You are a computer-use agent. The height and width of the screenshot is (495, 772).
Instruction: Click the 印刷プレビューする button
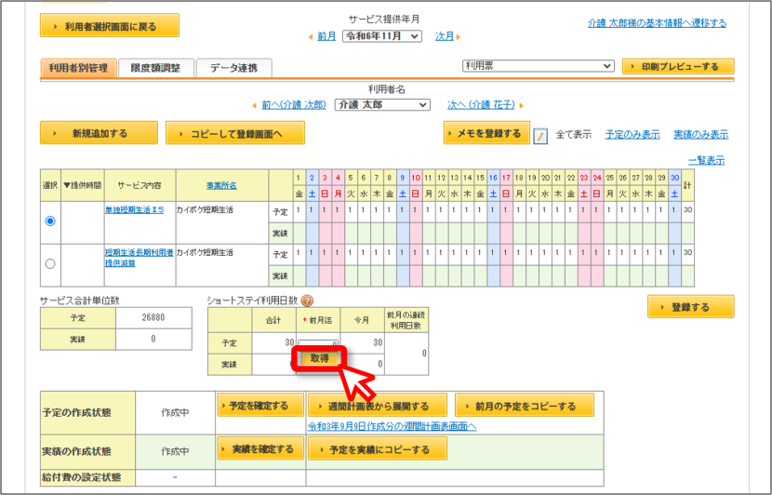point(678,66)
